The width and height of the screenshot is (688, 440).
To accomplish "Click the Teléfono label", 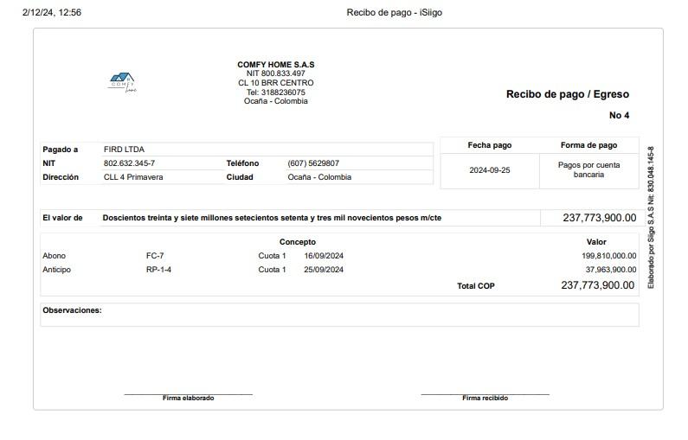I will [242, 163].
